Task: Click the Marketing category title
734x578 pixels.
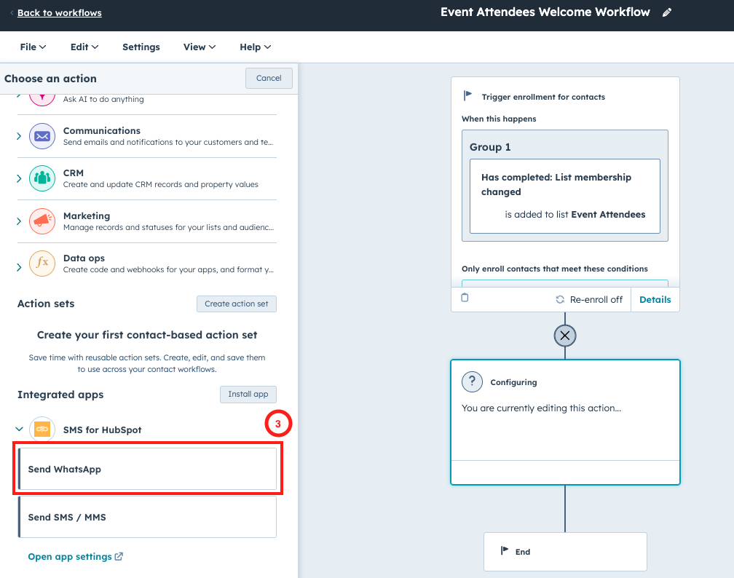Action: tap(87, 215)
